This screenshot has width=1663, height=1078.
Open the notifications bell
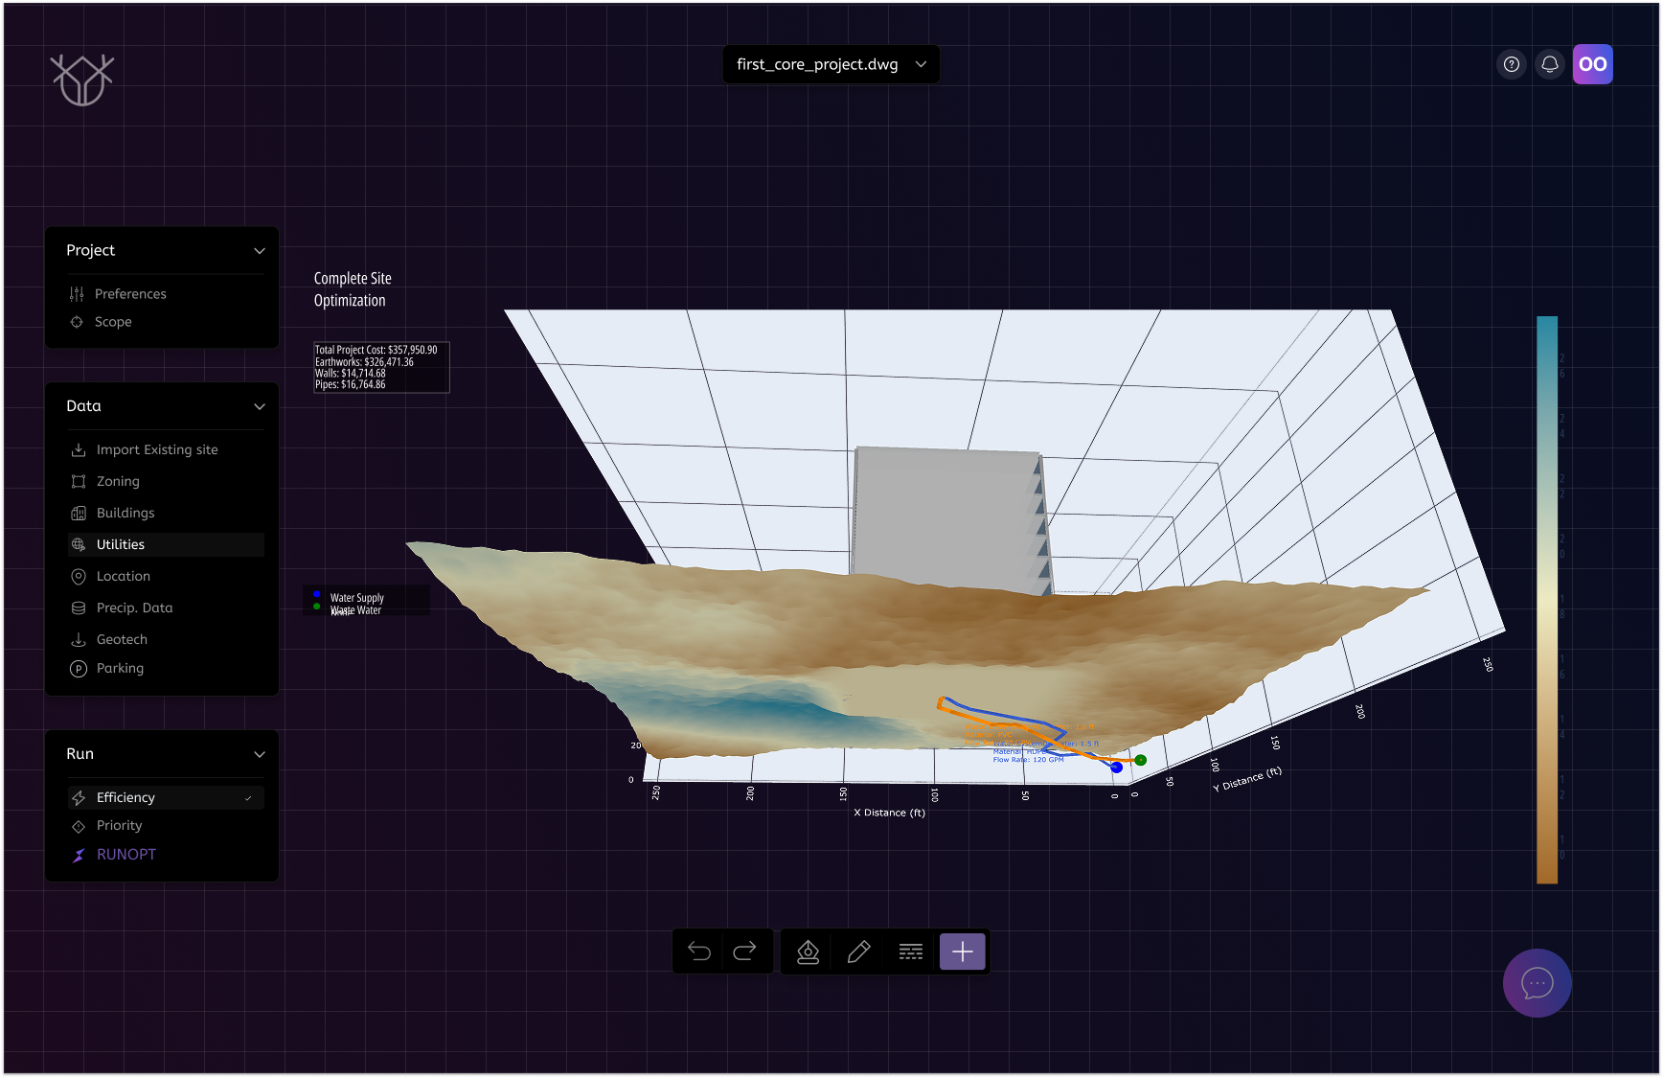(1549, 64)
